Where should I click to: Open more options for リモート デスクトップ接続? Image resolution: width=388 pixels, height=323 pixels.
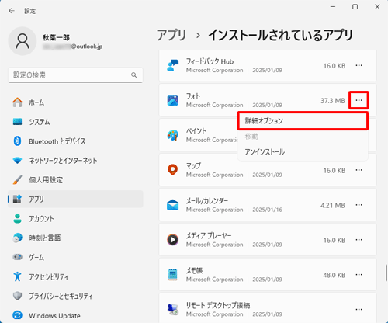click(x=359, y=309)
